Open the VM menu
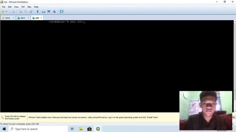The image size is (236, 132). 23,7
